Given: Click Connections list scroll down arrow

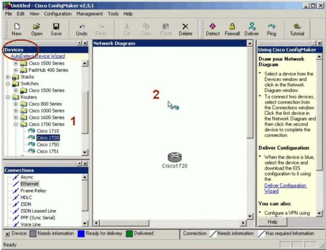Looking at the screenshot, I should 85,223.
